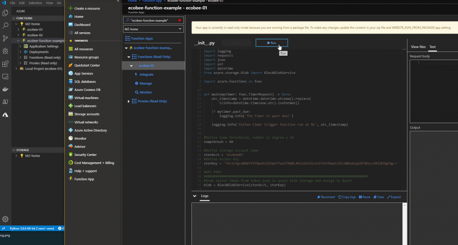Expand the ecobee-02 function app node
Viewport: 458px width, 245px height.
click(x=18, y=35)
